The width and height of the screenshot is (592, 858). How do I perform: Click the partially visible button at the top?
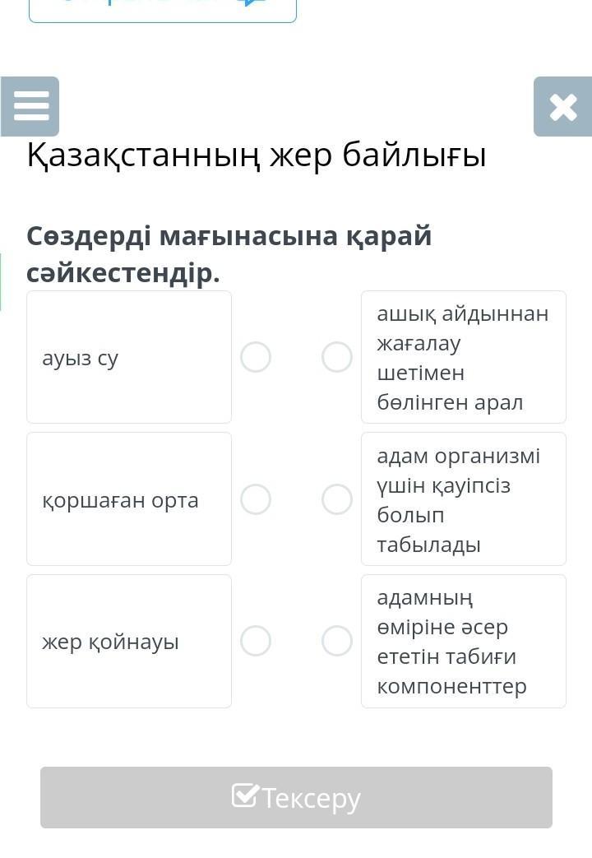163,10
